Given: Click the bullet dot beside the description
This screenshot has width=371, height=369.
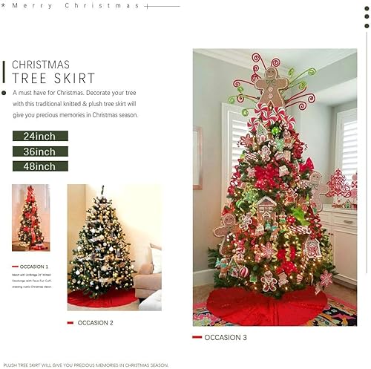Looking at the screenshot, I should (4, 93).
